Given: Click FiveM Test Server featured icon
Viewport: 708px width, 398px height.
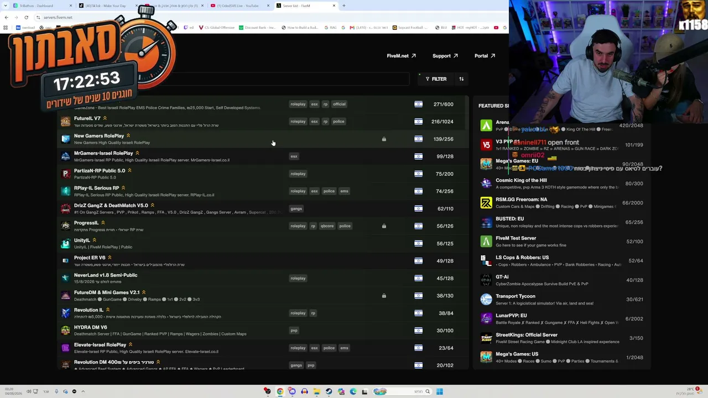Looking at the screenshot, I should click(x=486, y=242).
